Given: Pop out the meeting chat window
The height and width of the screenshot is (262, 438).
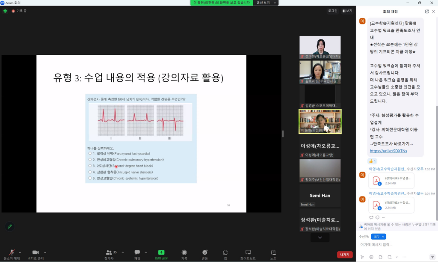Looking at the screenshot, I should coord(426,12).
